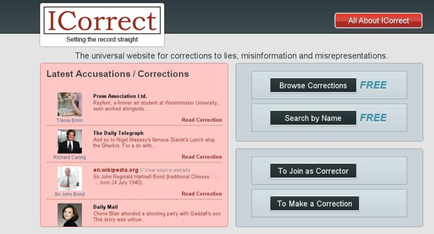Click View source website text
This screenshot has width=434, height=234.
coord(167,170)
